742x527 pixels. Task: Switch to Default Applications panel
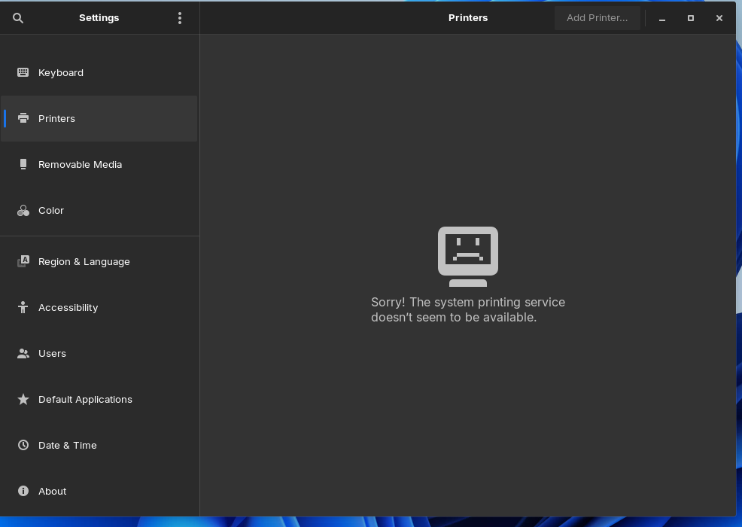pyautogui.click(x=85, y=399)
